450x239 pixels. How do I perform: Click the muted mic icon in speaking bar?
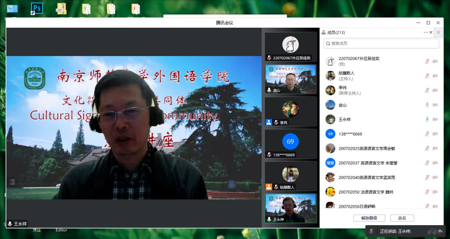(x=371, y=231)
